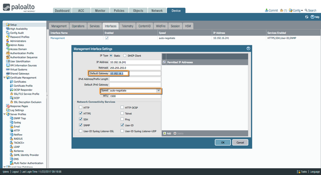Click Language in the status bar

[315, 172]
